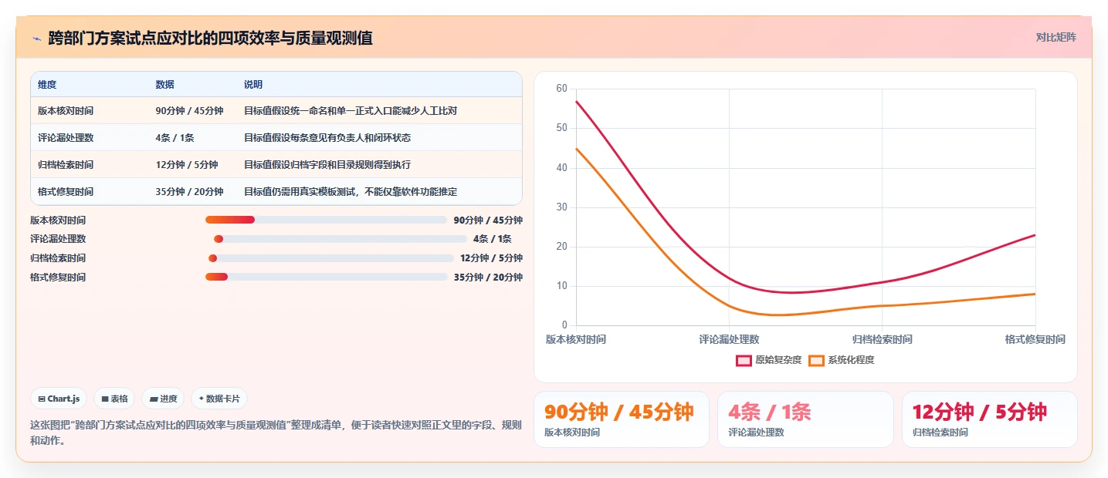Click description 目标值假设统一命名和单一正式入口
The height and width of the screenshot is (478, 1108).
pos(351,111)
